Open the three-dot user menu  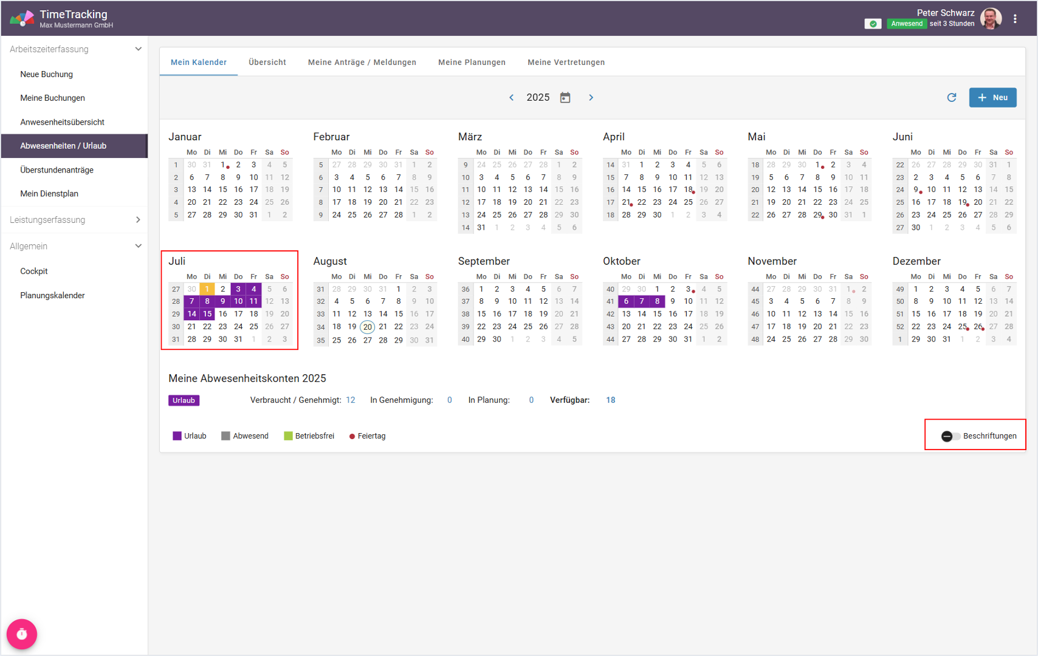[1015, 19]
